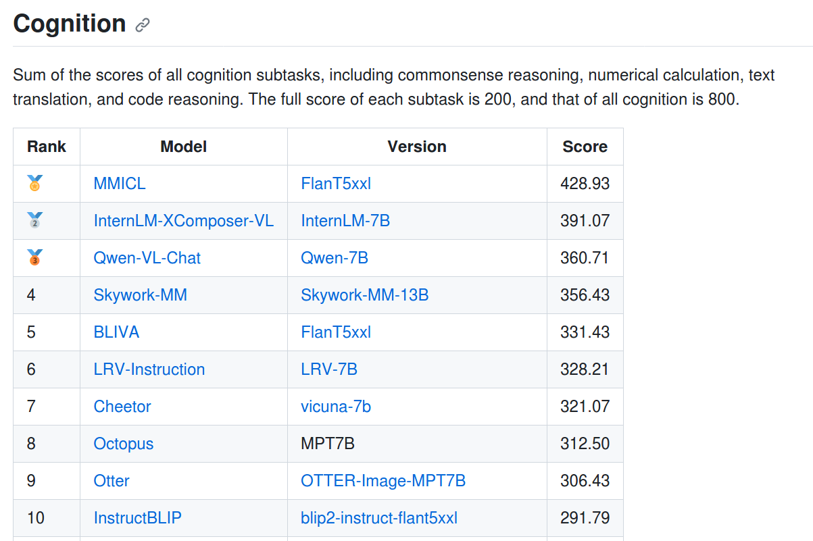
Task: Open the MMICL model link
Action: click(120, 184)
